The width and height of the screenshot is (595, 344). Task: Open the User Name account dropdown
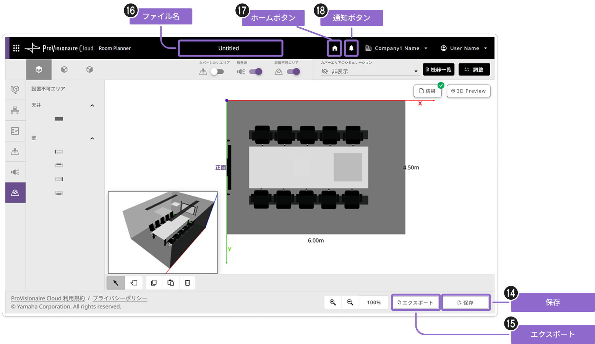pyautogui.click(x=464, y=48)
